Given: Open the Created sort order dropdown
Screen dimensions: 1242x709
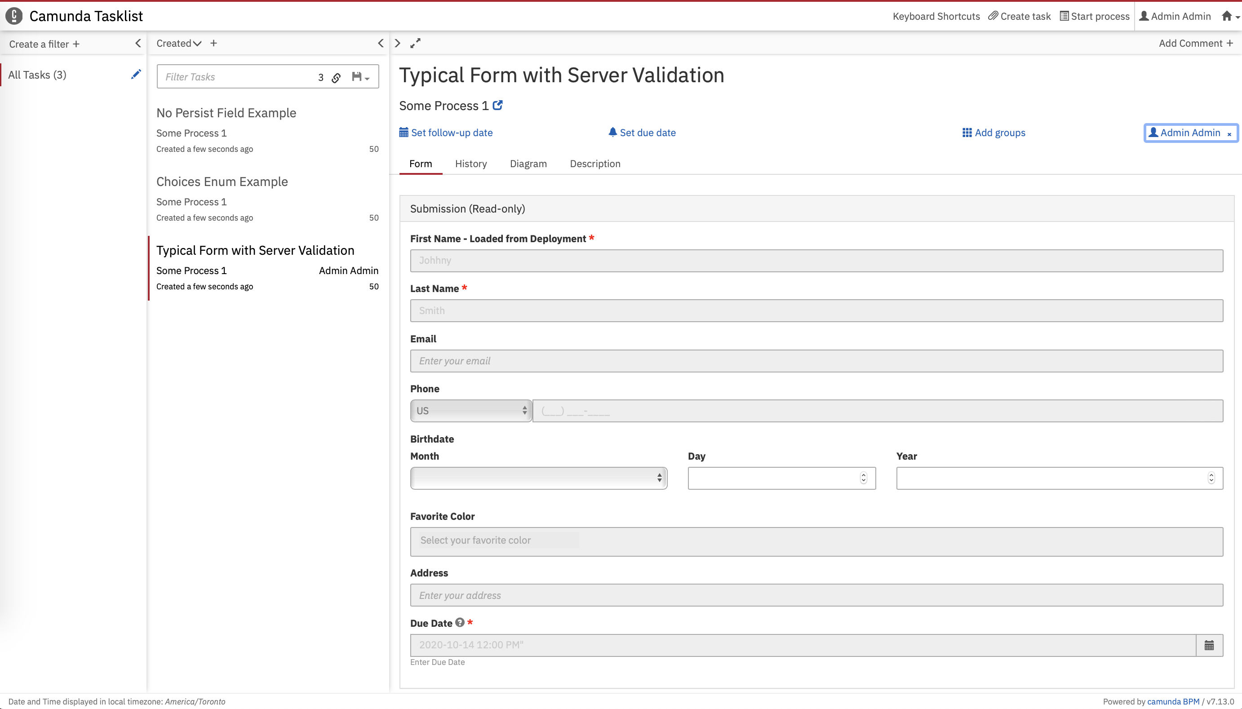Looking at the screenshot, I should tap(179, 43).
